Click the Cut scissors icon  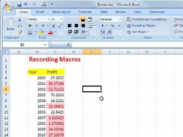point(20,20)
